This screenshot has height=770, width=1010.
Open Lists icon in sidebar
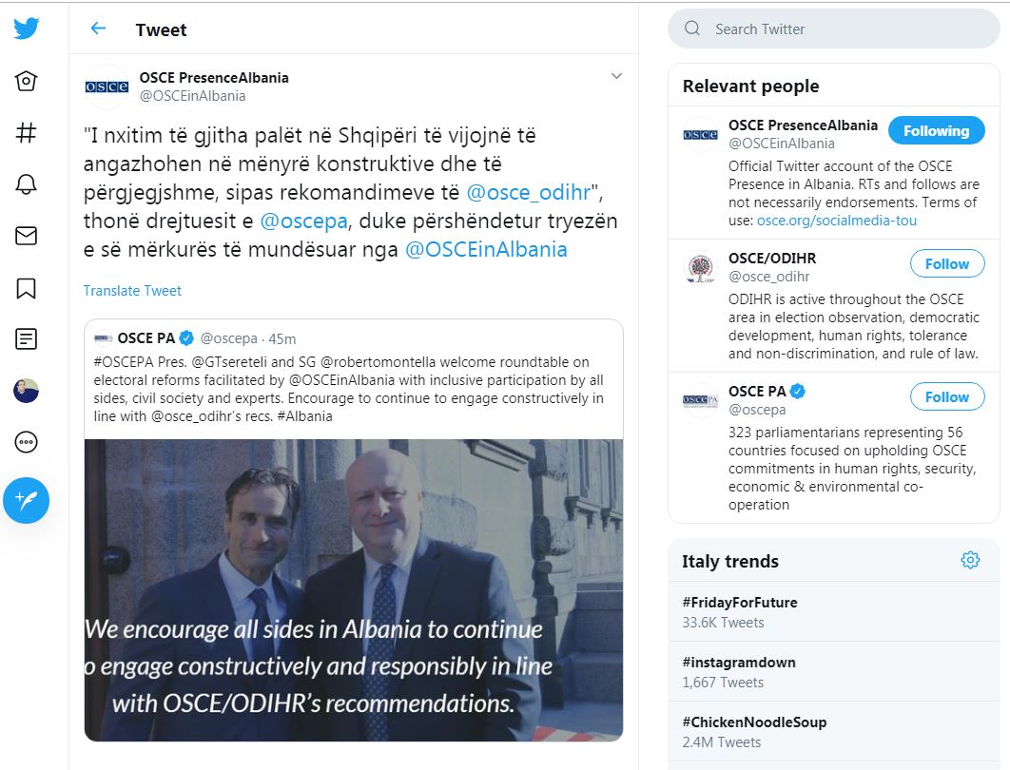pyautogui.click(x=26, y=338)
